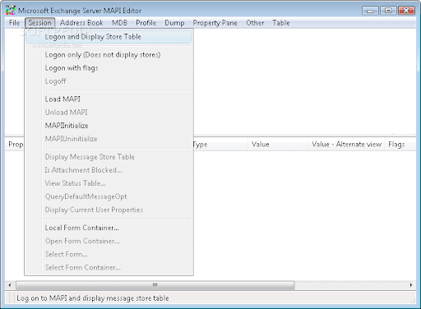Choose Logon with flags

tap(109, 68)
